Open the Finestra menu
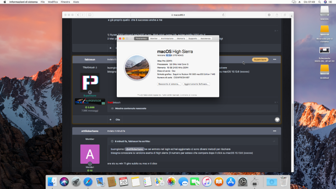Viewport: 336px width, 189px height. pyautogui.click(x=66, y=2)
